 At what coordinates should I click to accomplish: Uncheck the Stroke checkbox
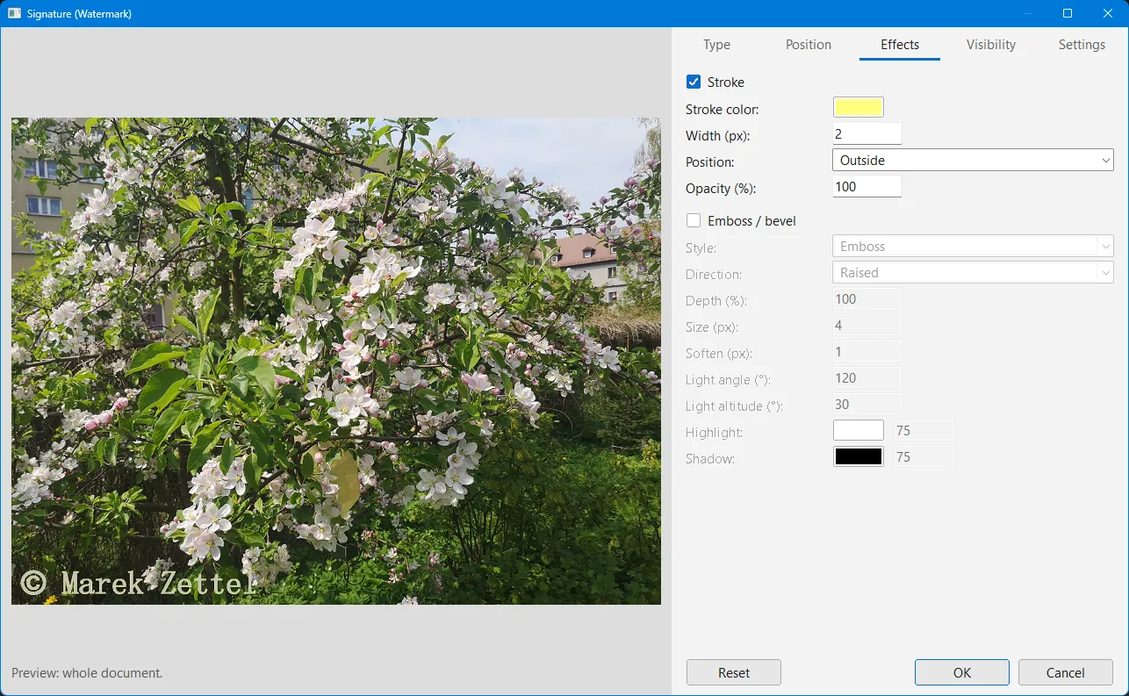tap(694, 82)
